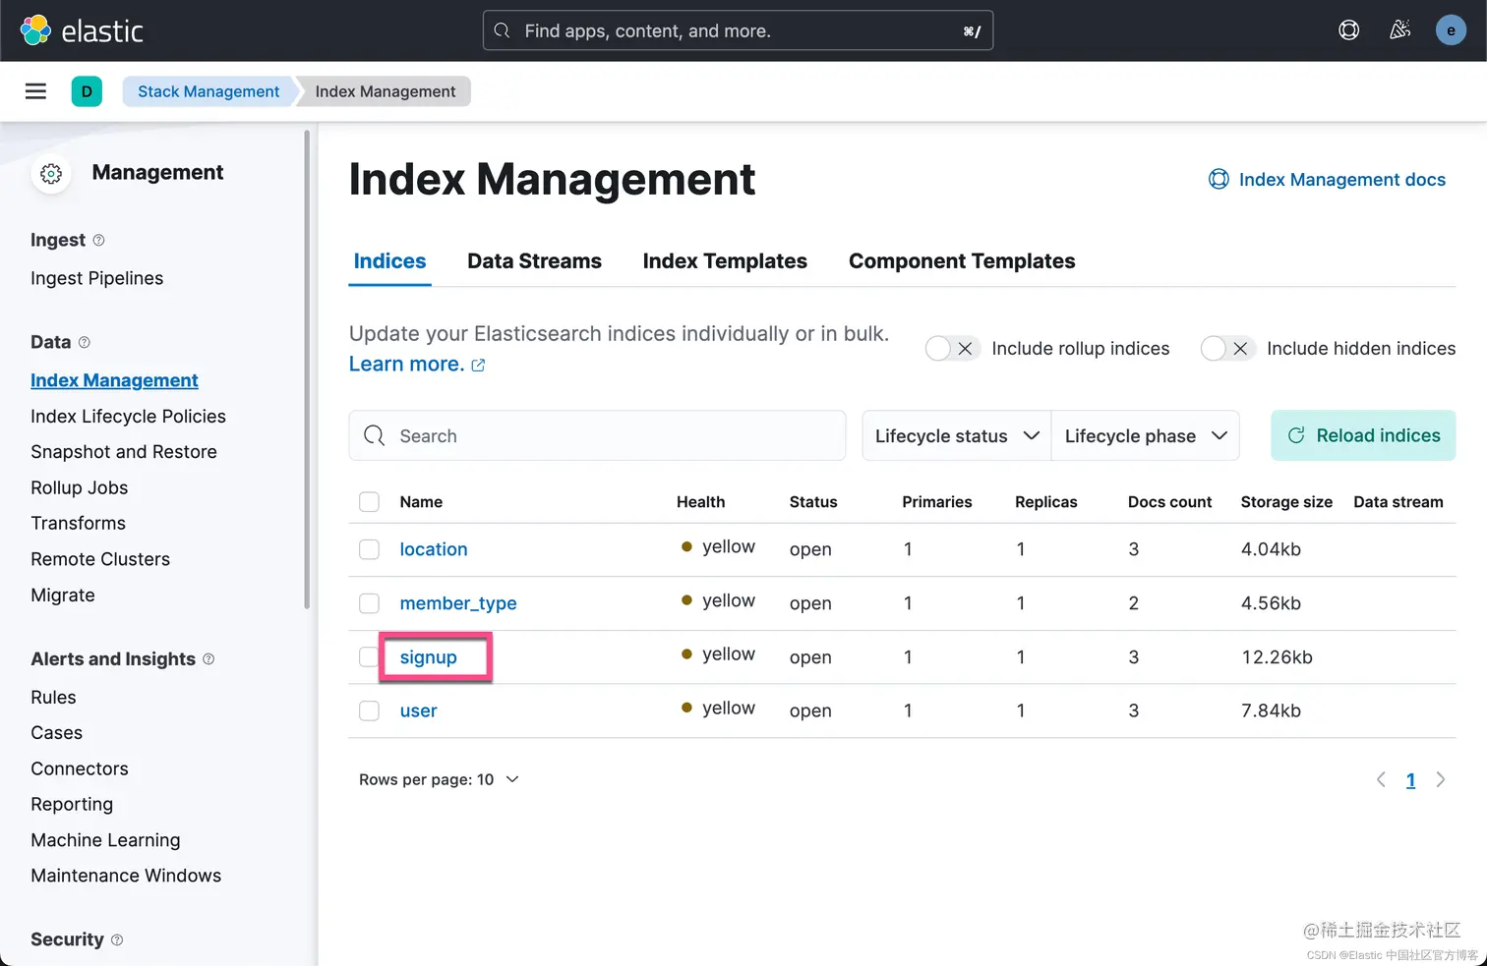Show Alerts and Insights help icon

(208, 658)
